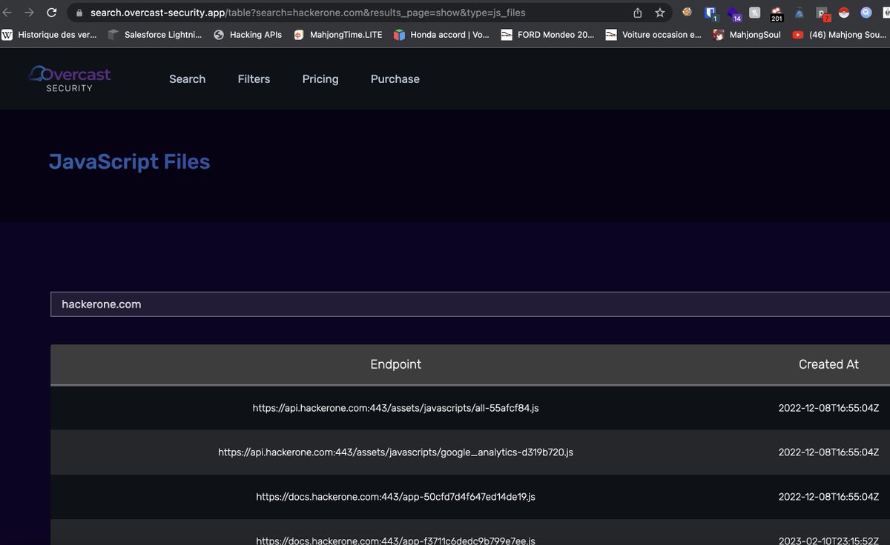Open the Pricing nav item

[x=320, y=79]
